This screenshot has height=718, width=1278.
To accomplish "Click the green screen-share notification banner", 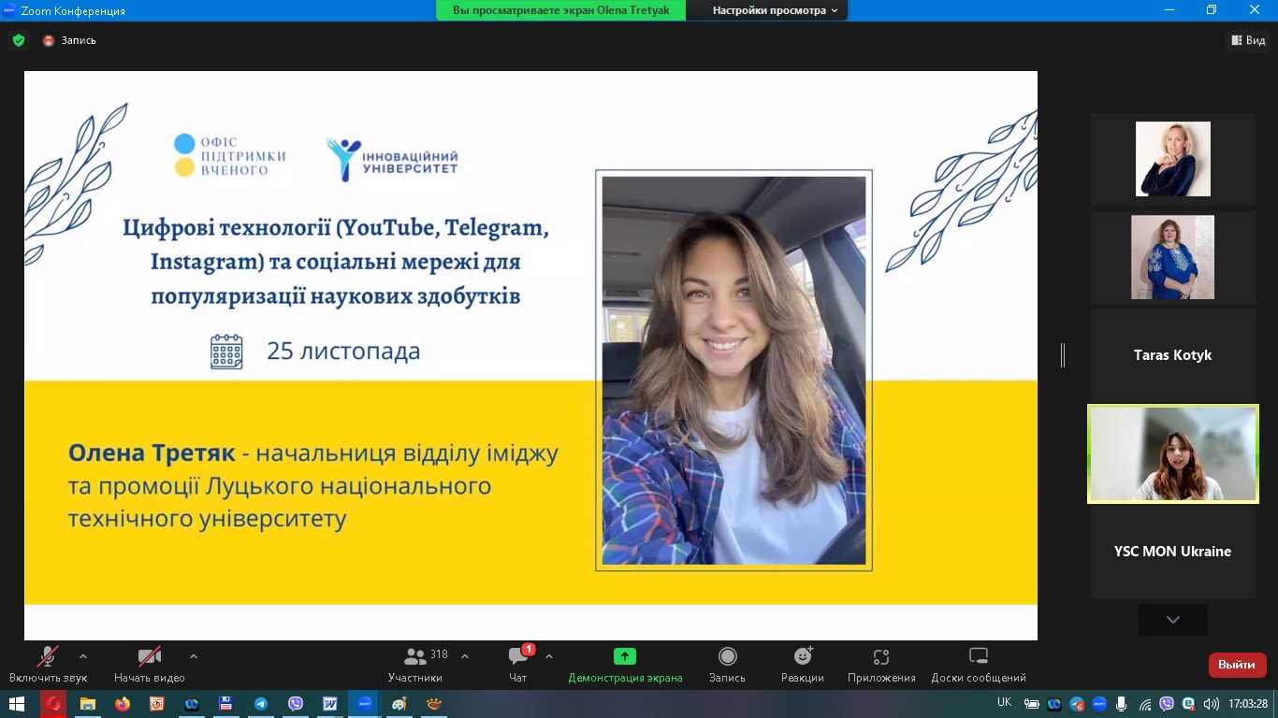I will click(560, 10).
